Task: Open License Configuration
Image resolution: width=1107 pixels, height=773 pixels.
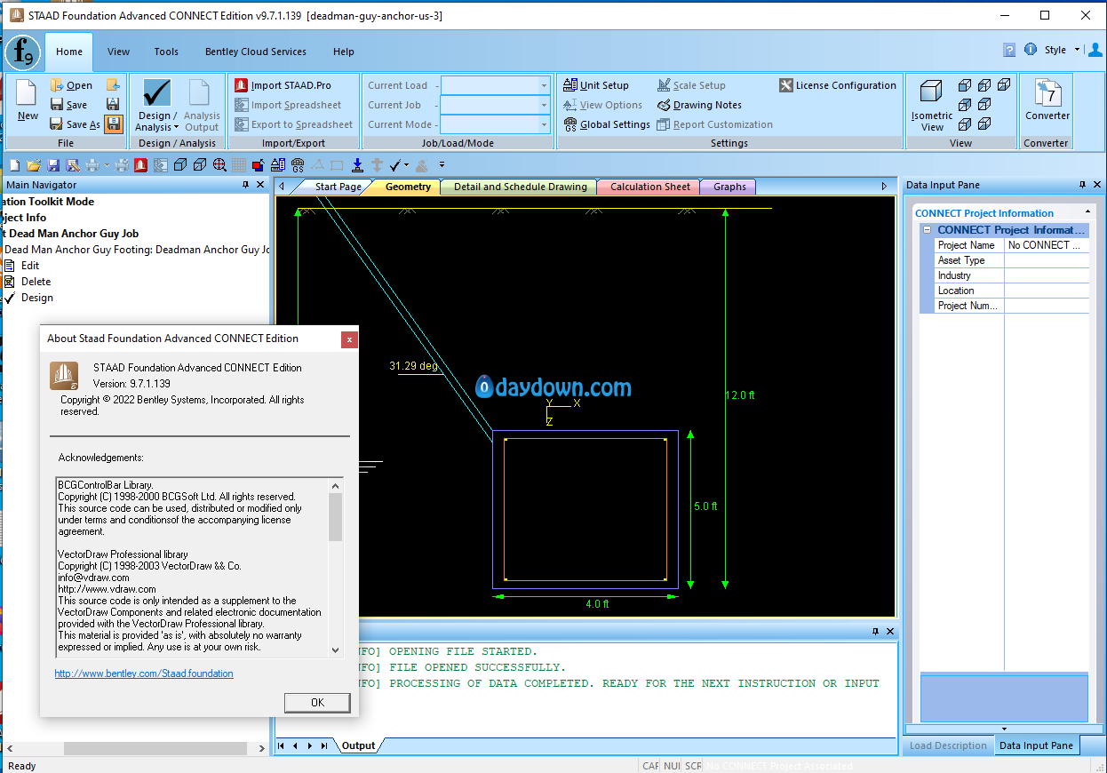Action: tap(838, 85)
